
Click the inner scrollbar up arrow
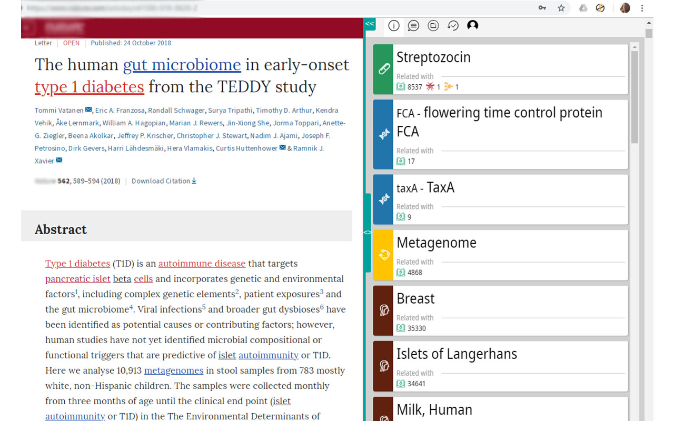click(635, 47)
